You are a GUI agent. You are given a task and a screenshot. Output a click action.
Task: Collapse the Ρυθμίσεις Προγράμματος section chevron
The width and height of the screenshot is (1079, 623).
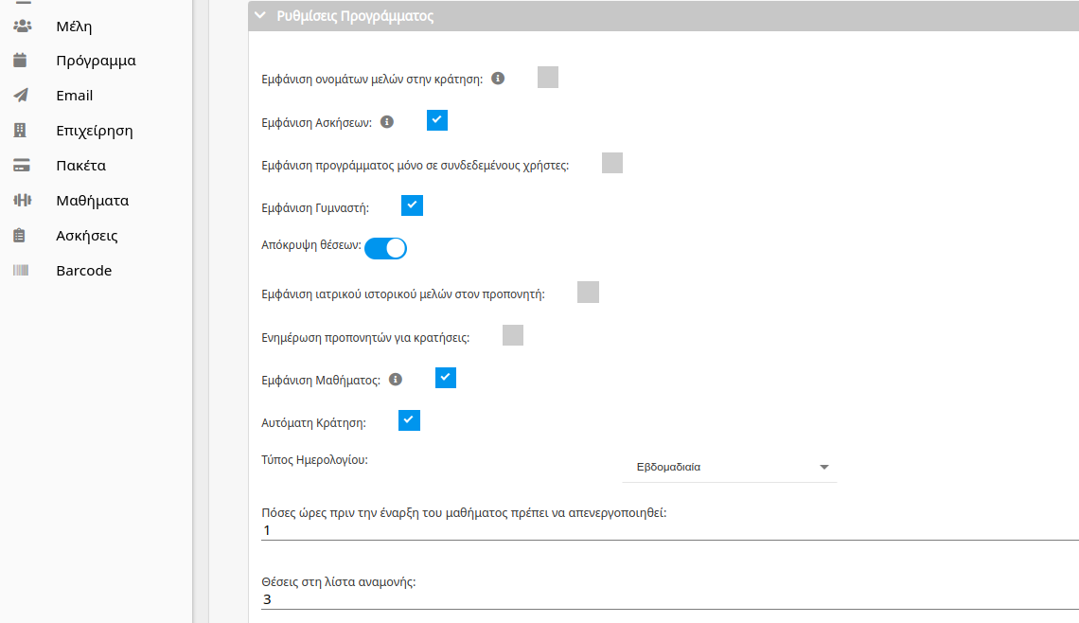[260, 15]
